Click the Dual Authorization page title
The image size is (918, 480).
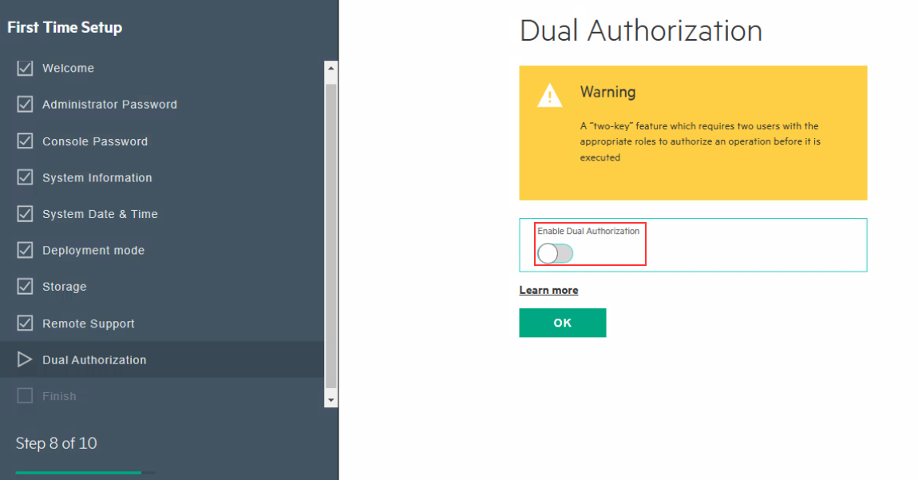[x=641, y=31]
